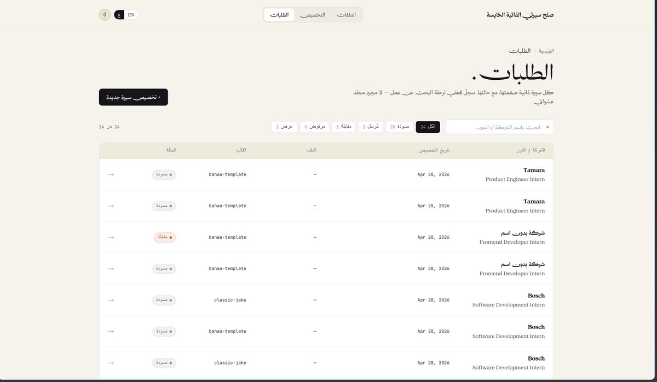Click the 24 من 24 results count
The image size is (657, 382).
coord(109,127)
